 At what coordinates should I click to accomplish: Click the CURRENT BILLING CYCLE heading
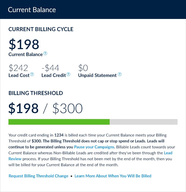point(41,29)
